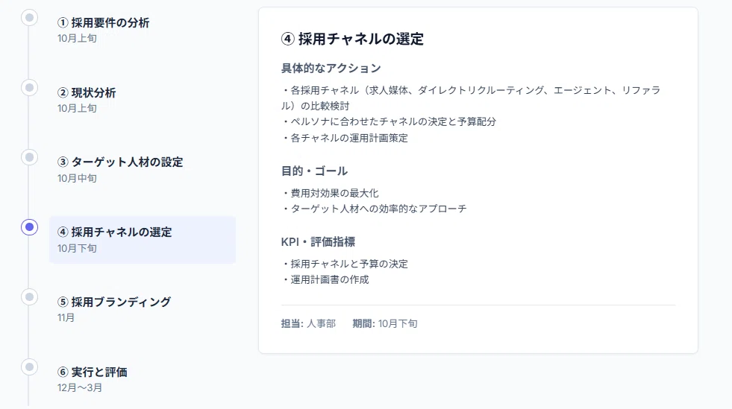
Task: Click the 具体的なアクション section heading
Action: 331,68
